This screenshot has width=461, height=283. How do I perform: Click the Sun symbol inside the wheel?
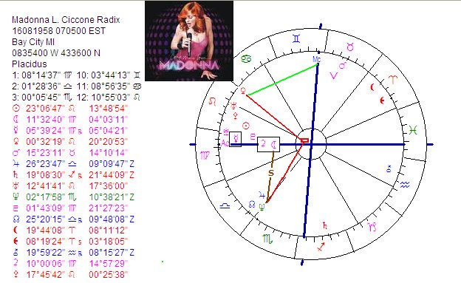(246, 126)
